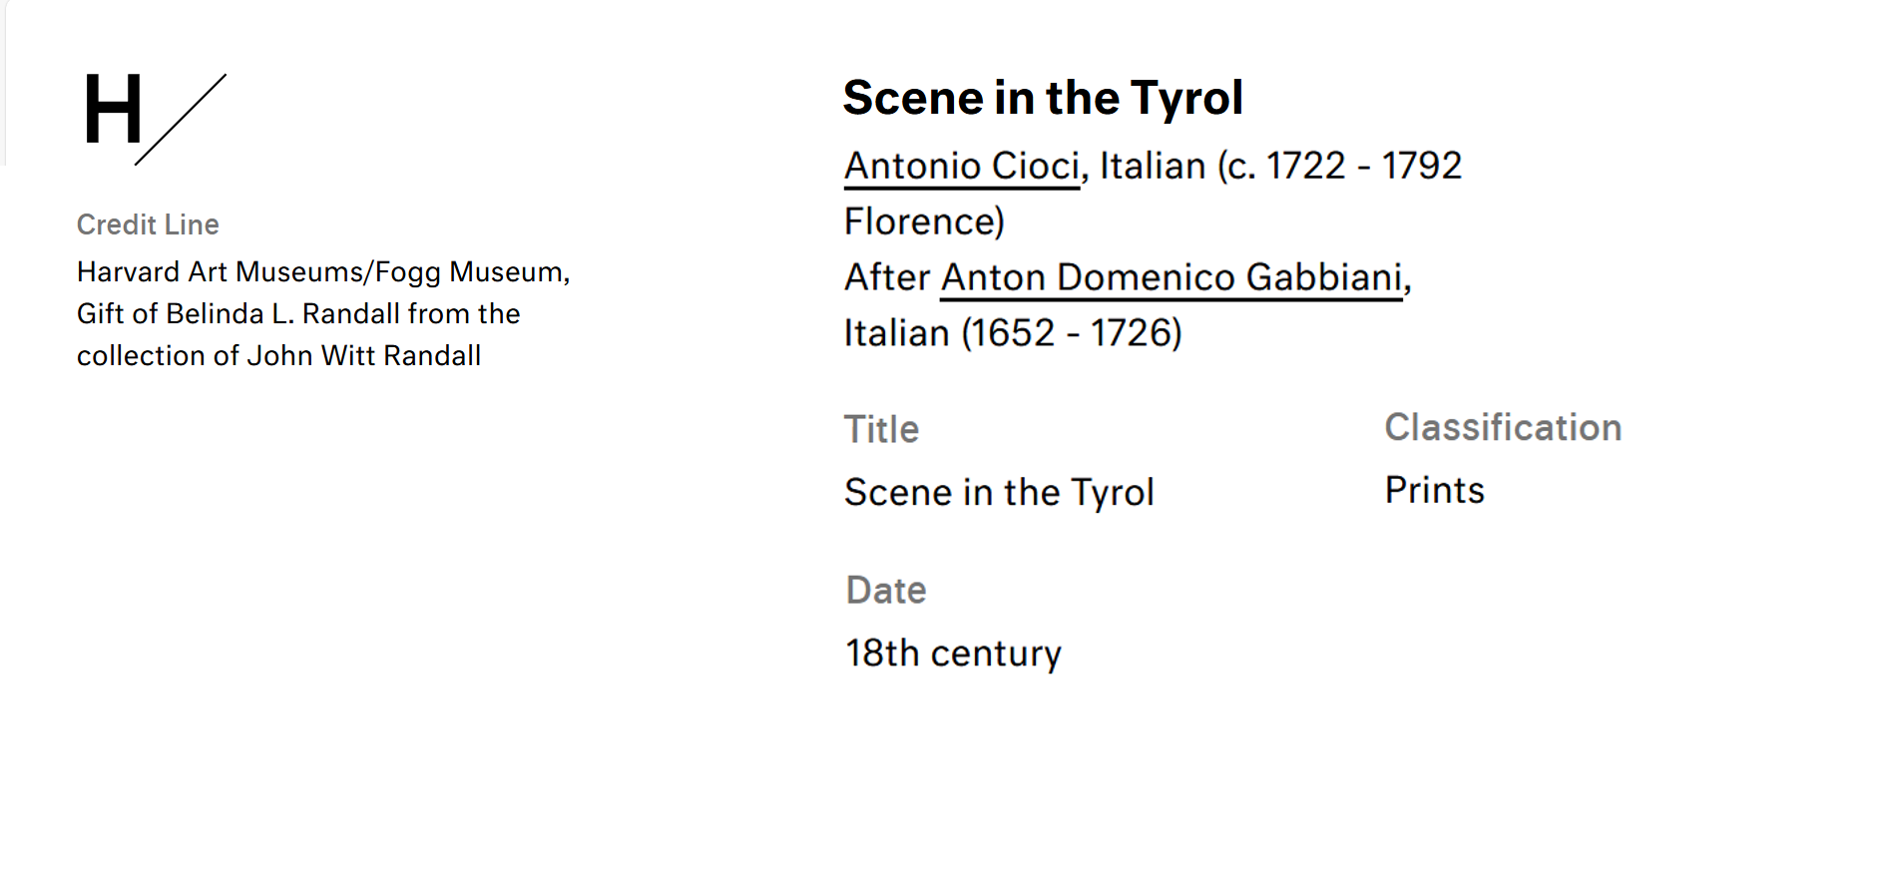This screenshot has width=1882, height=887.
Task: Click the collection of John Witt Randall line
Action: tap(278, 355)
